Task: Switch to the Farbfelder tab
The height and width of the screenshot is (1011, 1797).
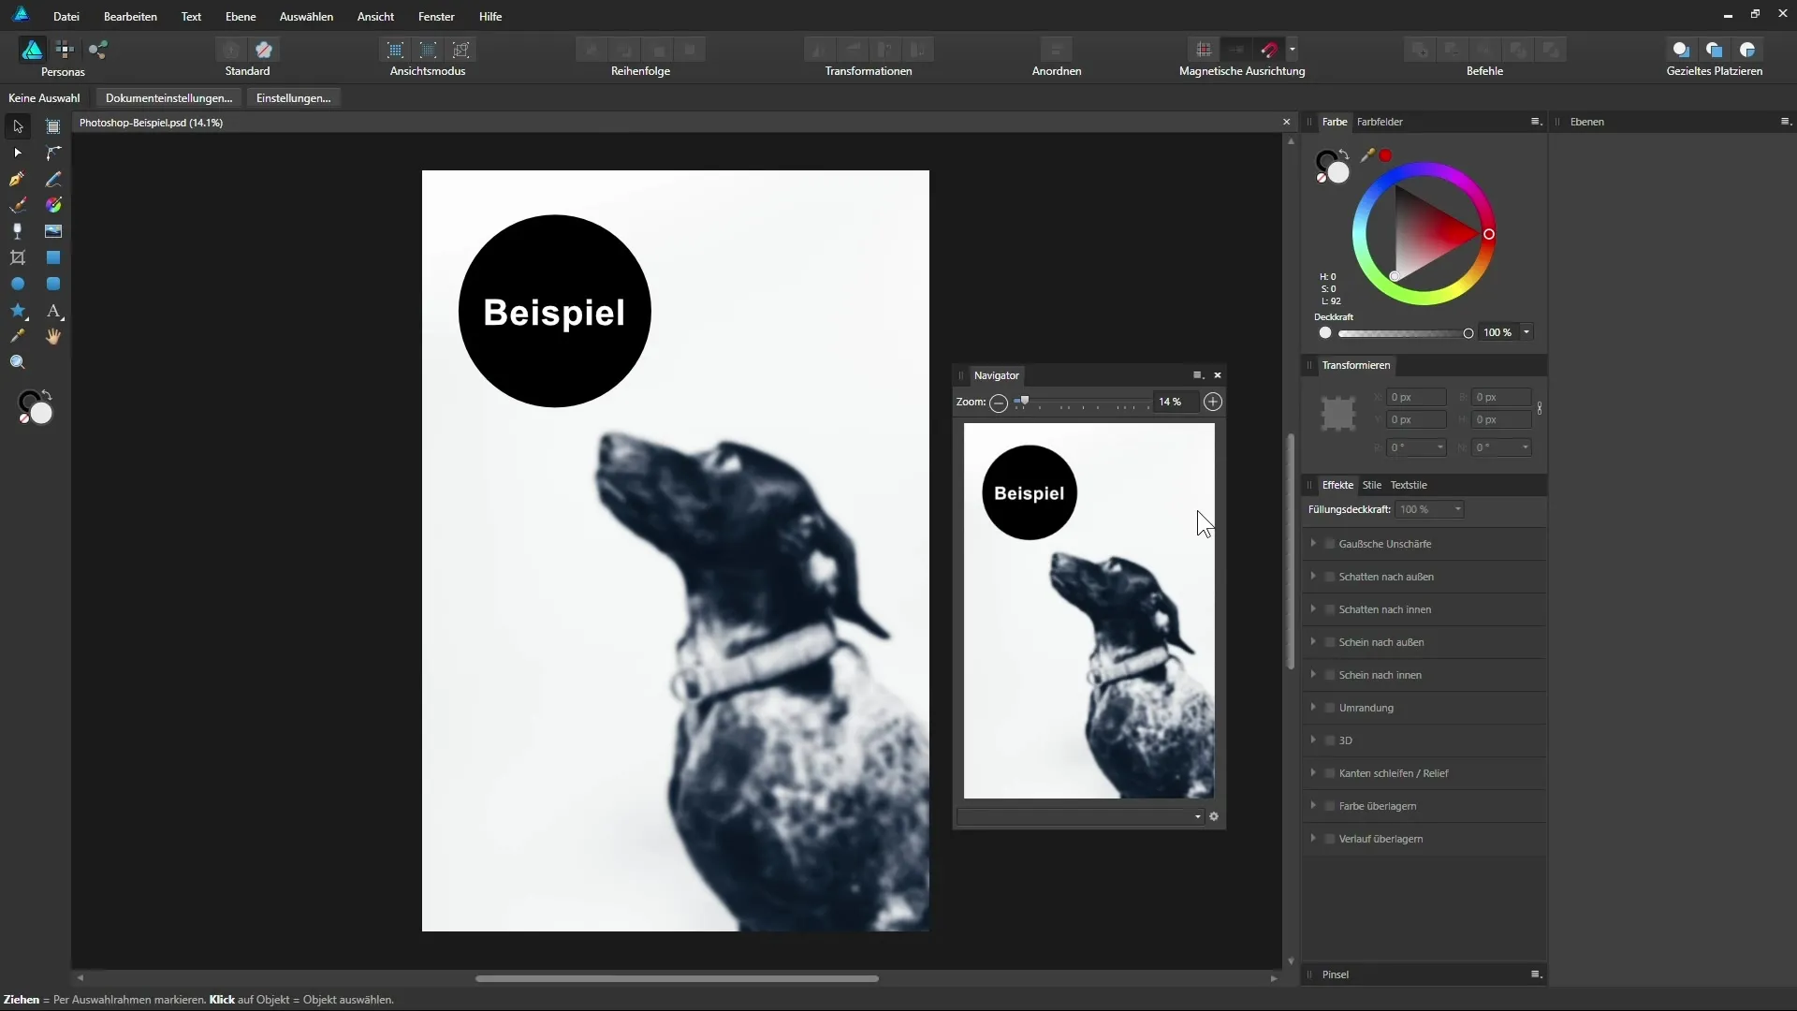Action: click(x=1380, y=122)
